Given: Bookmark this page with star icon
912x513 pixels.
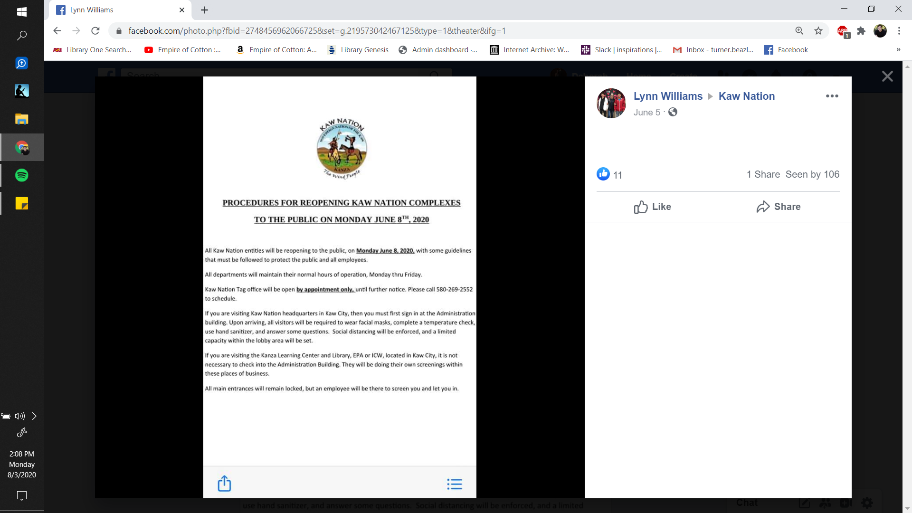Looking at the screenshot, I should click(x=818, y=31).
